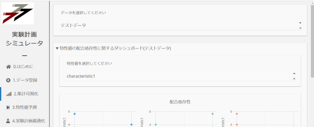The image size is (314, 127).
Task: Click the flask icon for 実験計画最適化
Action: 8,121
